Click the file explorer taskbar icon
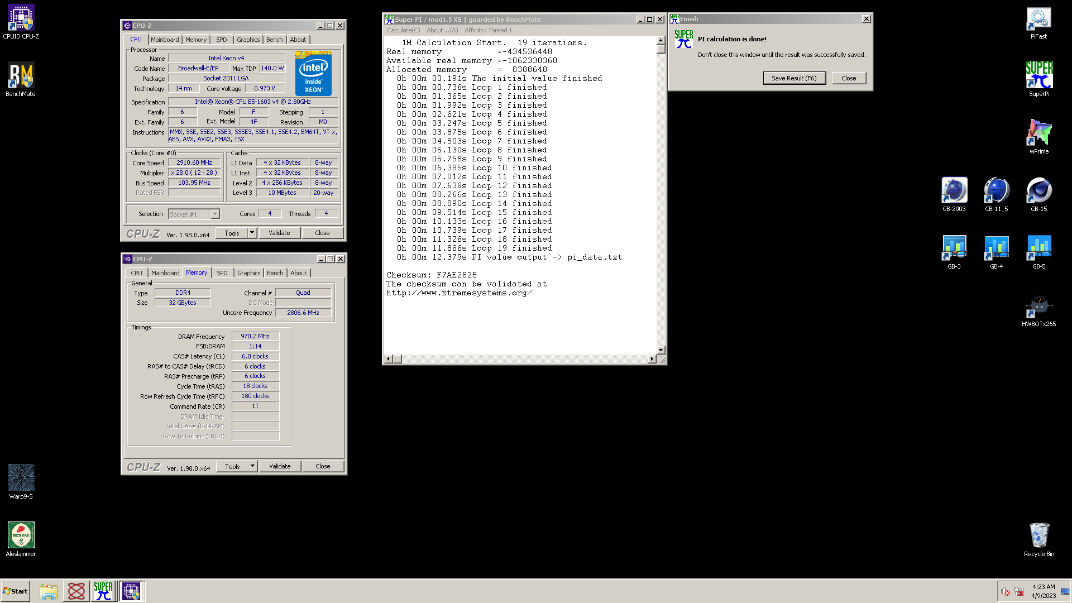The image size is (1072, 603). 49,591
